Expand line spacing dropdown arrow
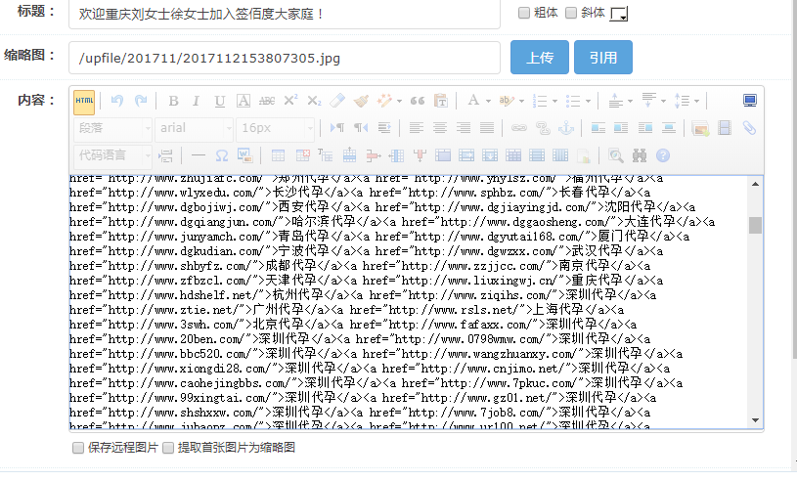Screen dimensions: 797x481 coord(697,101)
